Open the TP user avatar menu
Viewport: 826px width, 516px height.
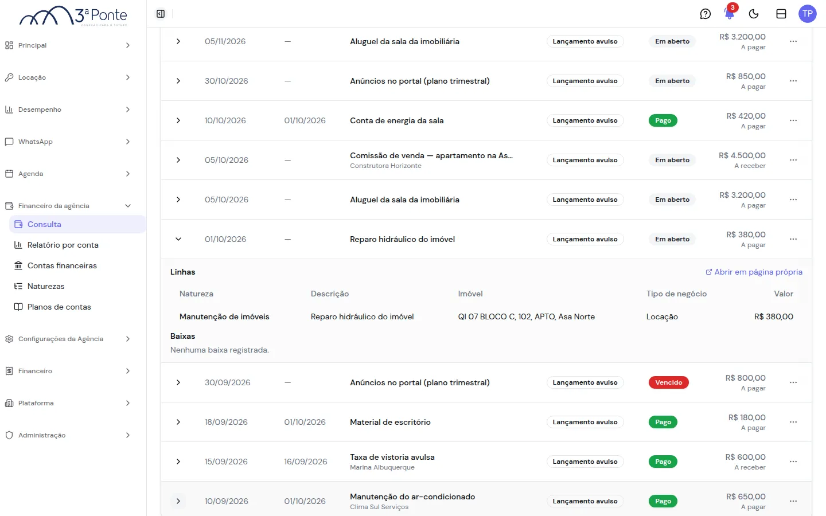click(808, 14)
